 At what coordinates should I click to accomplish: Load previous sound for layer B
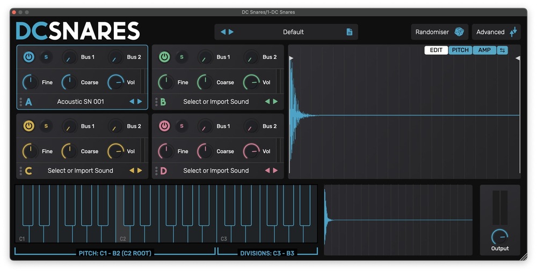click(267, 102)
